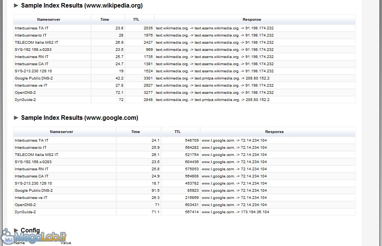
Task: Select 'Interbusiness TA IT' in the google table
Action: 32,141
